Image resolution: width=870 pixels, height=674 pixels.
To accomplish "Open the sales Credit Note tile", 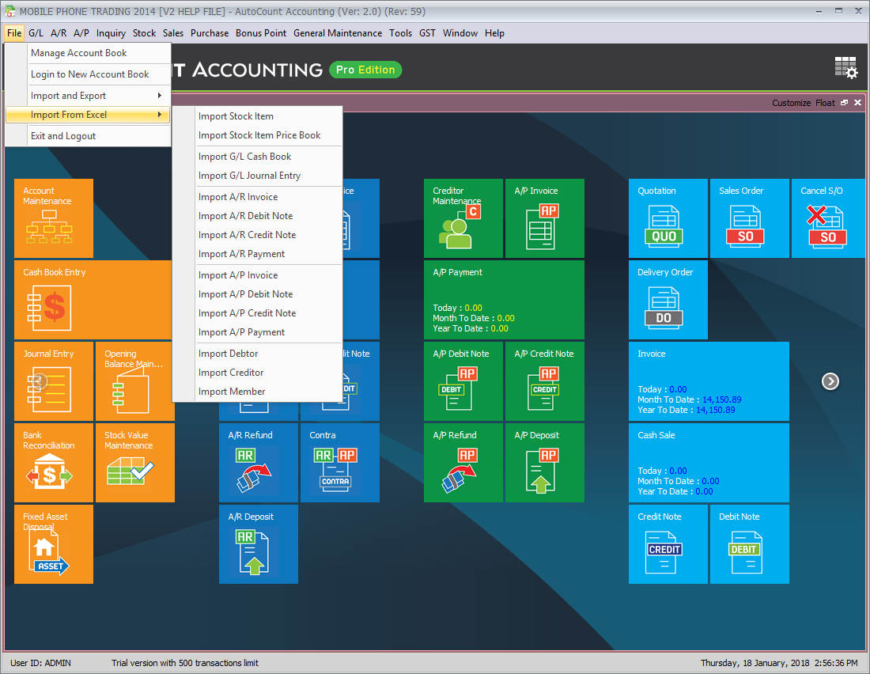I will coord(668,544).
